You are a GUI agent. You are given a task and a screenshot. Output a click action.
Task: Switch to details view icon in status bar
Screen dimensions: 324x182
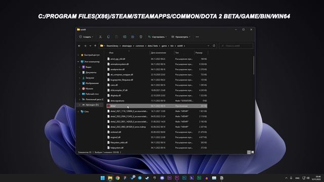coord(249,152)
